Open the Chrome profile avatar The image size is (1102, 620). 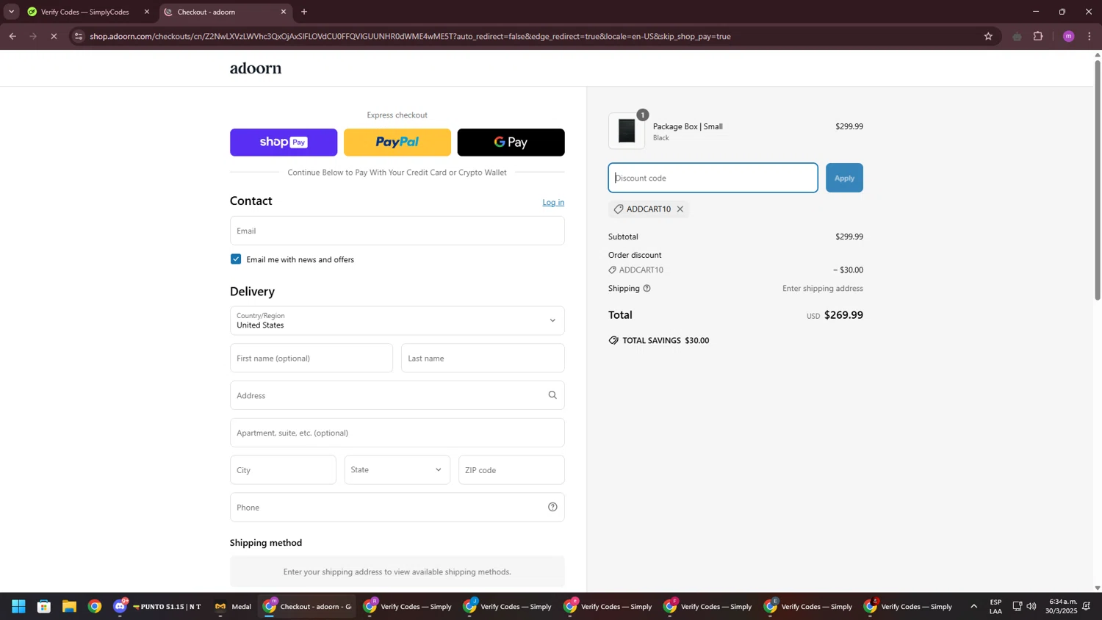click(x=1069, y=36)
